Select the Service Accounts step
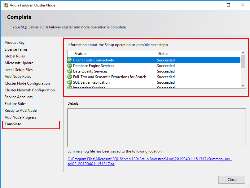 [19, 97]
